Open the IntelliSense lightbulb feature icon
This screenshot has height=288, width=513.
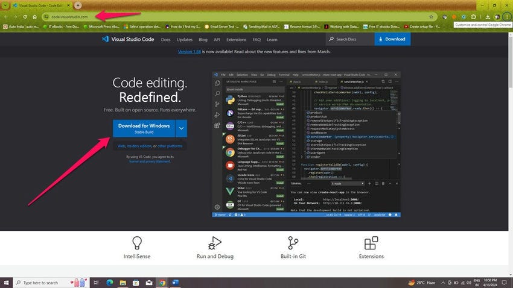[x=137, y=243]
